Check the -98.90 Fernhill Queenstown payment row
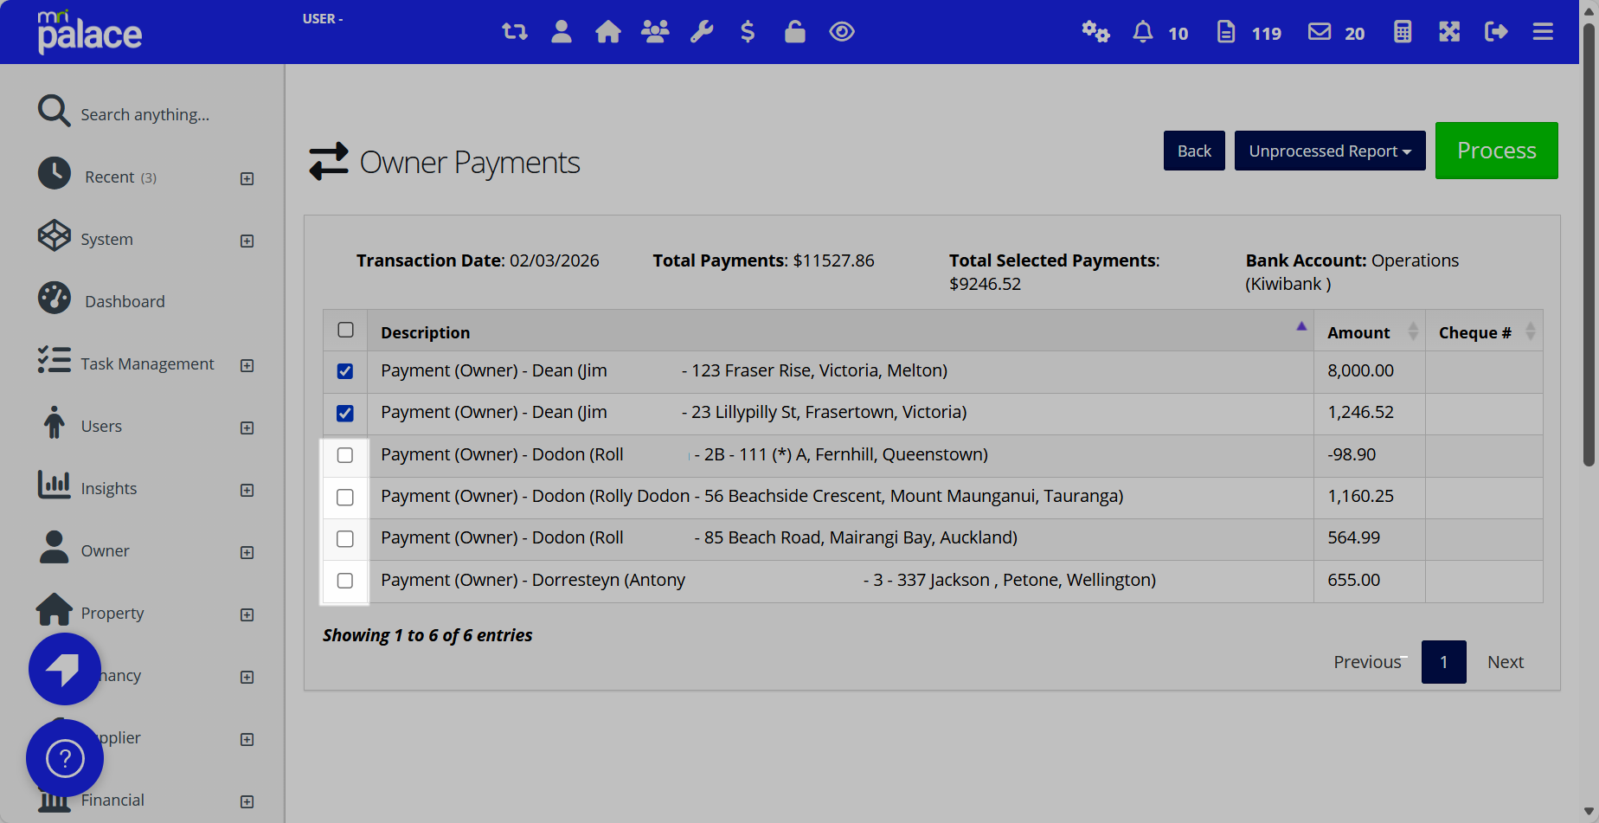Image resolution: width=1599 pixels, height=823 pixels. (x=345, y=455)
